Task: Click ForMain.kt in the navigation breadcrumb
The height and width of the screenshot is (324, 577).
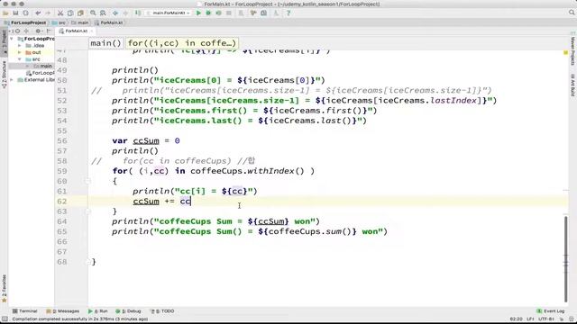Action: [108, 22]
